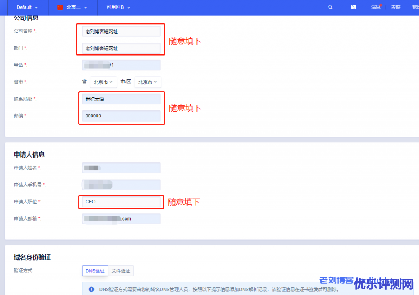The height and width of the screenshot is (295, 419).
Task: Click the 联系地址 address field with 世纪大道
Action: click(121, 99)
